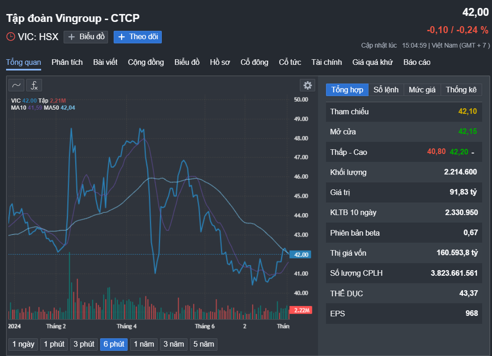Image resolution: width=492 pixels, height=356 pixels.
Task: Switch to Mức giá panel tab
Action: 422,90
